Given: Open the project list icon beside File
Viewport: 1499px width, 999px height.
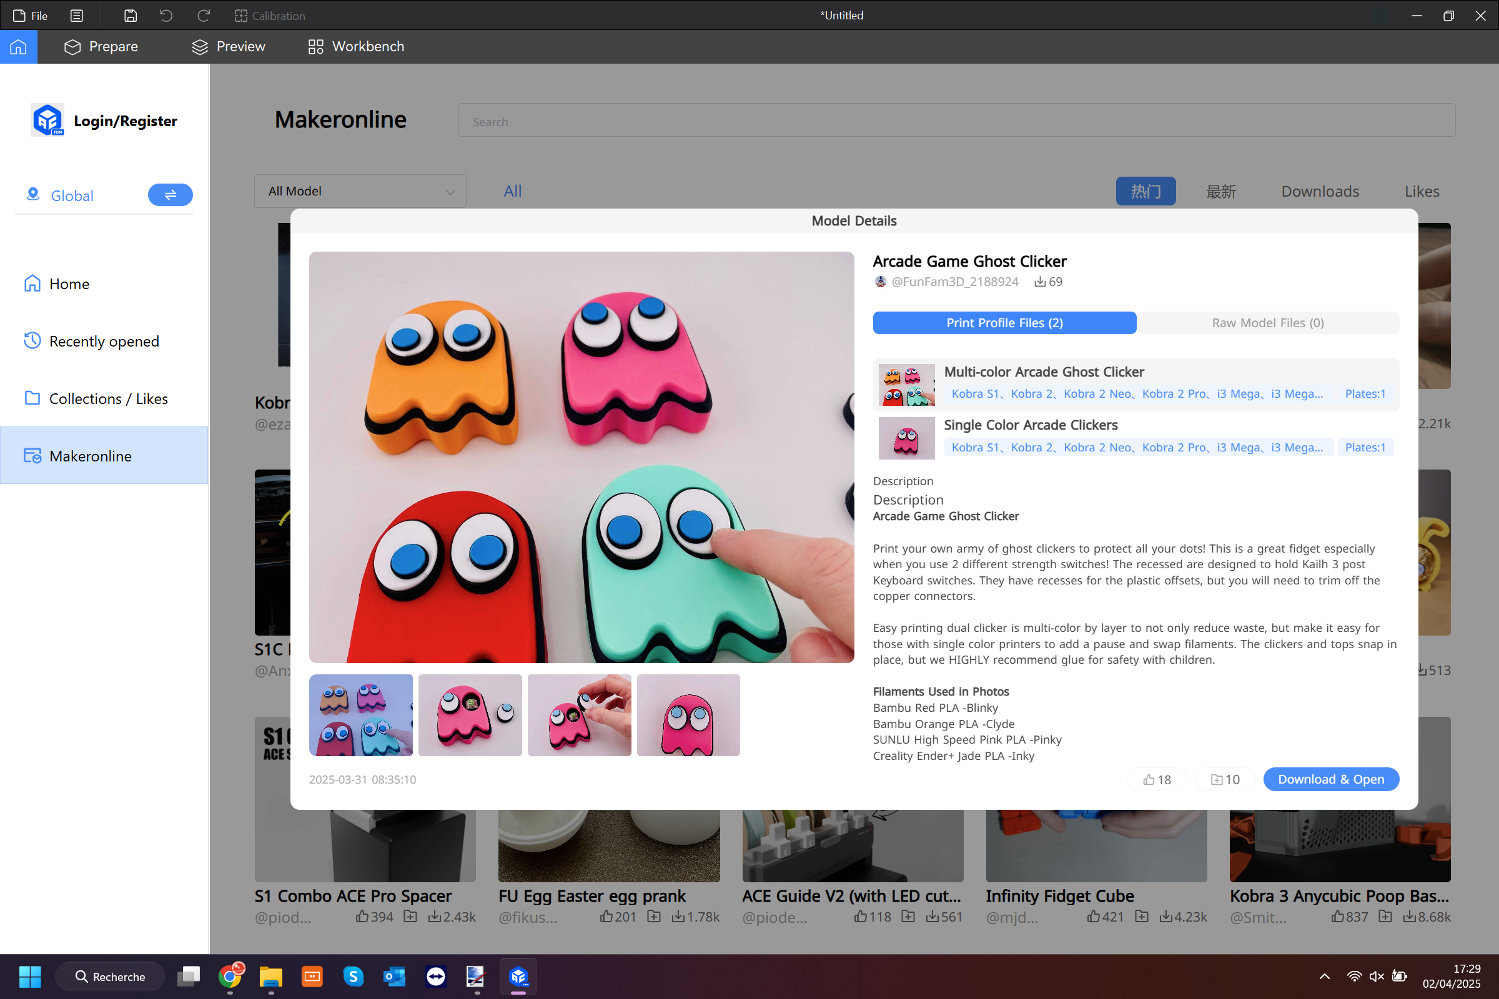Looking at the screenshot, I should (x=76, y=15).
